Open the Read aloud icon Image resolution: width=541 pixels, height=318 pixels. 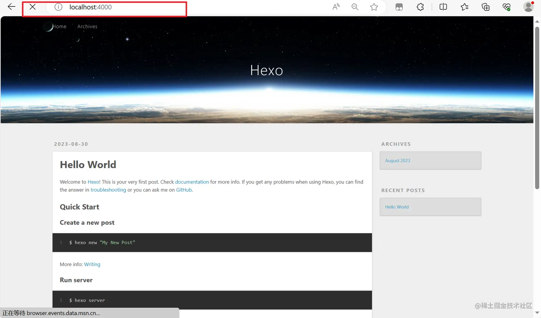tap(336, 7)
